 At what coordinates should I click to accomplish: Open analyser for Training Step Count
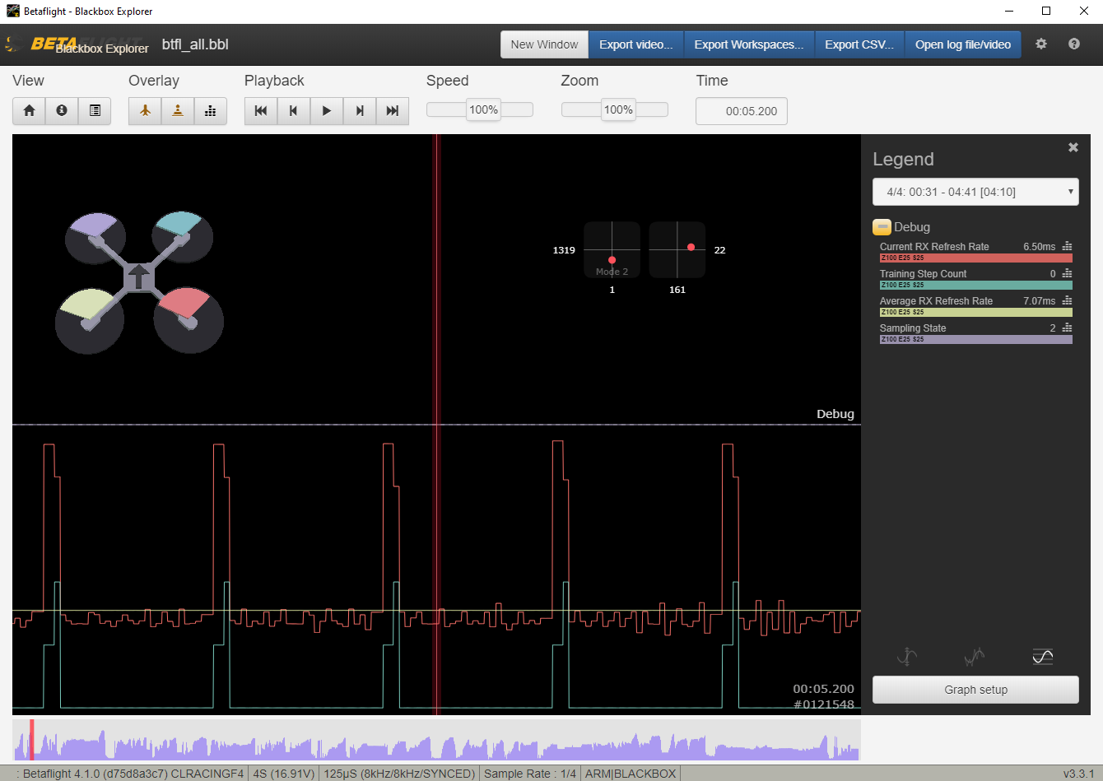point(1067,273)
